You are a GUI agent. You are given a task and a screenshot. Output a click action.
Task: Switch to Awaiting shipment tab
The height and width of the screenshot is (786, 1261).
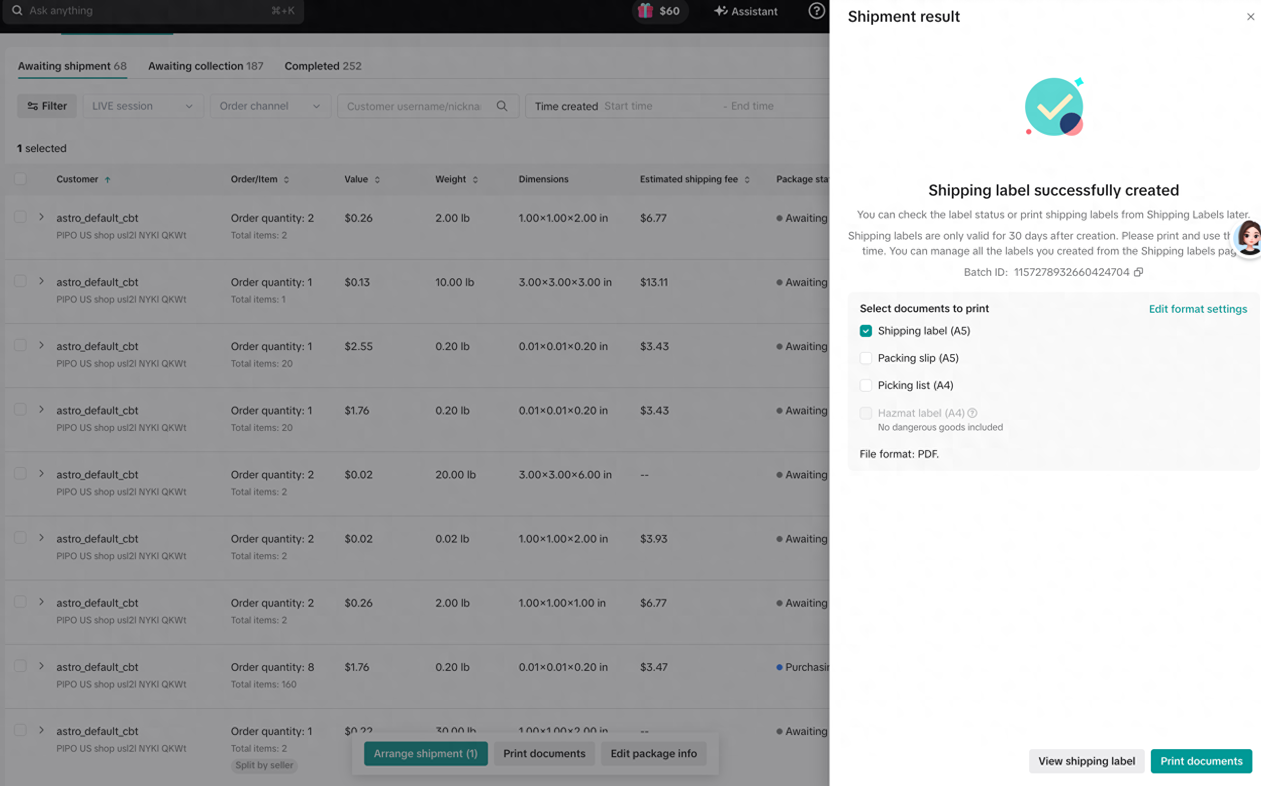point(72,66)
